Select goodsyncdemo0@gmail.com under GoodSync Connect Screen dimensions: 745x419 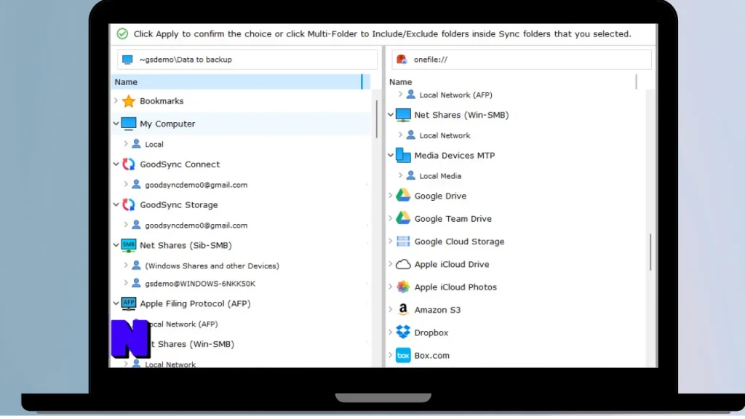196,185
